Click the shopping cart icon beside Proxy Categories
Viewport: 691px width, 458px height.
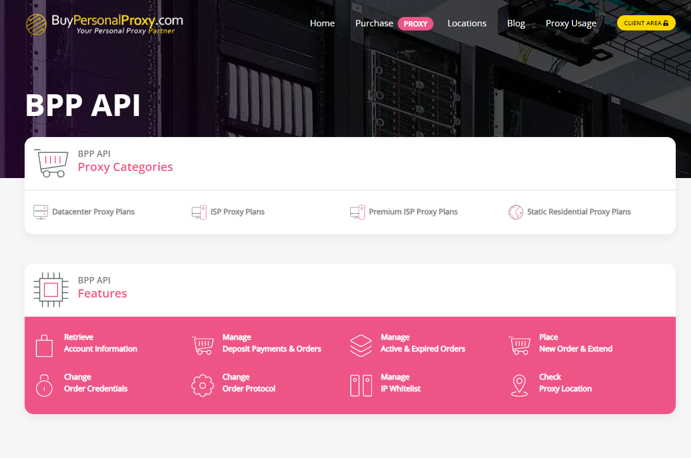pyautogui.click(x=51, y=163)
